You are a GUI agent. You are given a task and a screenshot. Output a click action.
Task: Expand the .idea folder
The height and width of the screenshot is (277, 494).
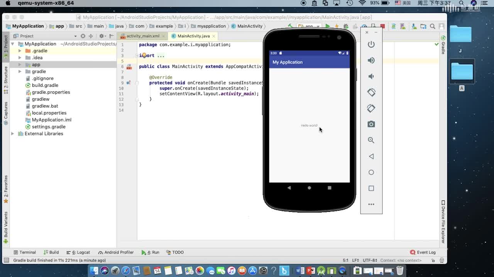point(20,58)
